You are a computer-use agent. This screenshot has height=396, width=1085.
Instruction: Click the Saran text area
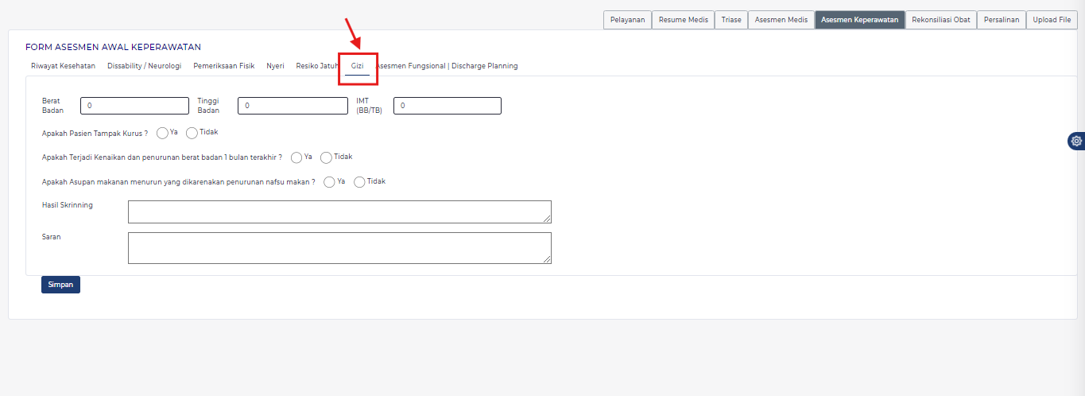click(x=339, y=247)
